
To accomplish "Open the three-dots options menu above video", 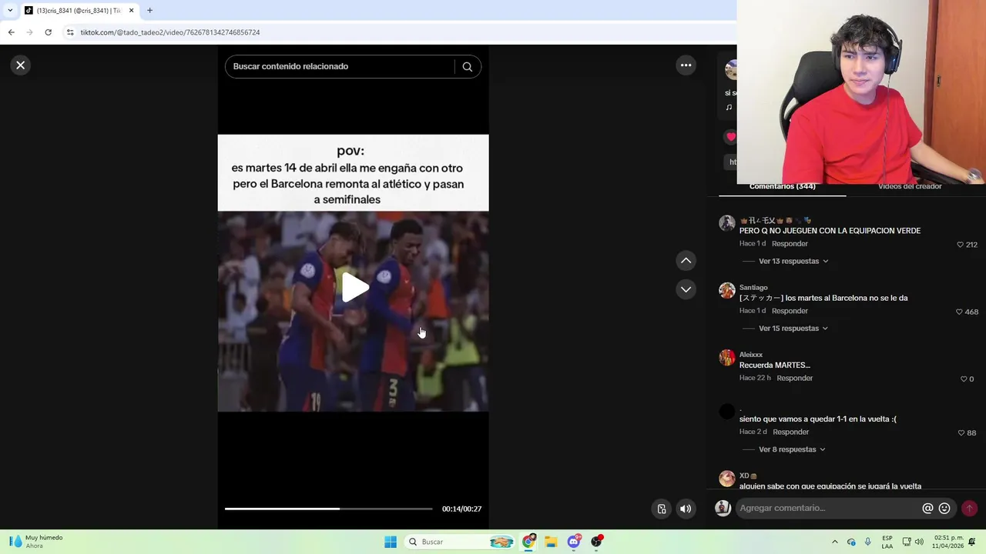I will tap(686, 65).
